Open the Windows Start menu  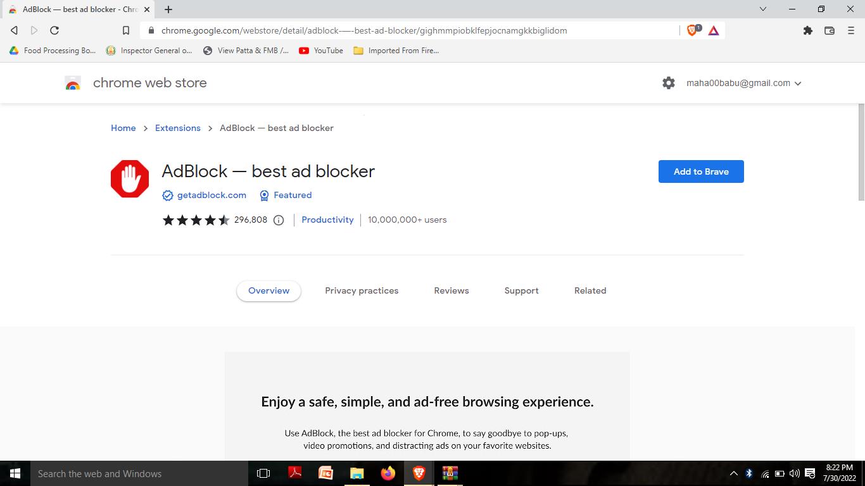pos(15,473)
